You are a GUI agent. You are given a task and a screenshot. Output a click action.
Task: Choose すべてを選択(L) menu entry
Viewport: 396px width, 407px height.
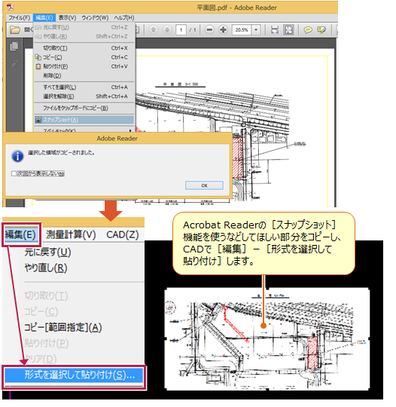coord(84,87)
